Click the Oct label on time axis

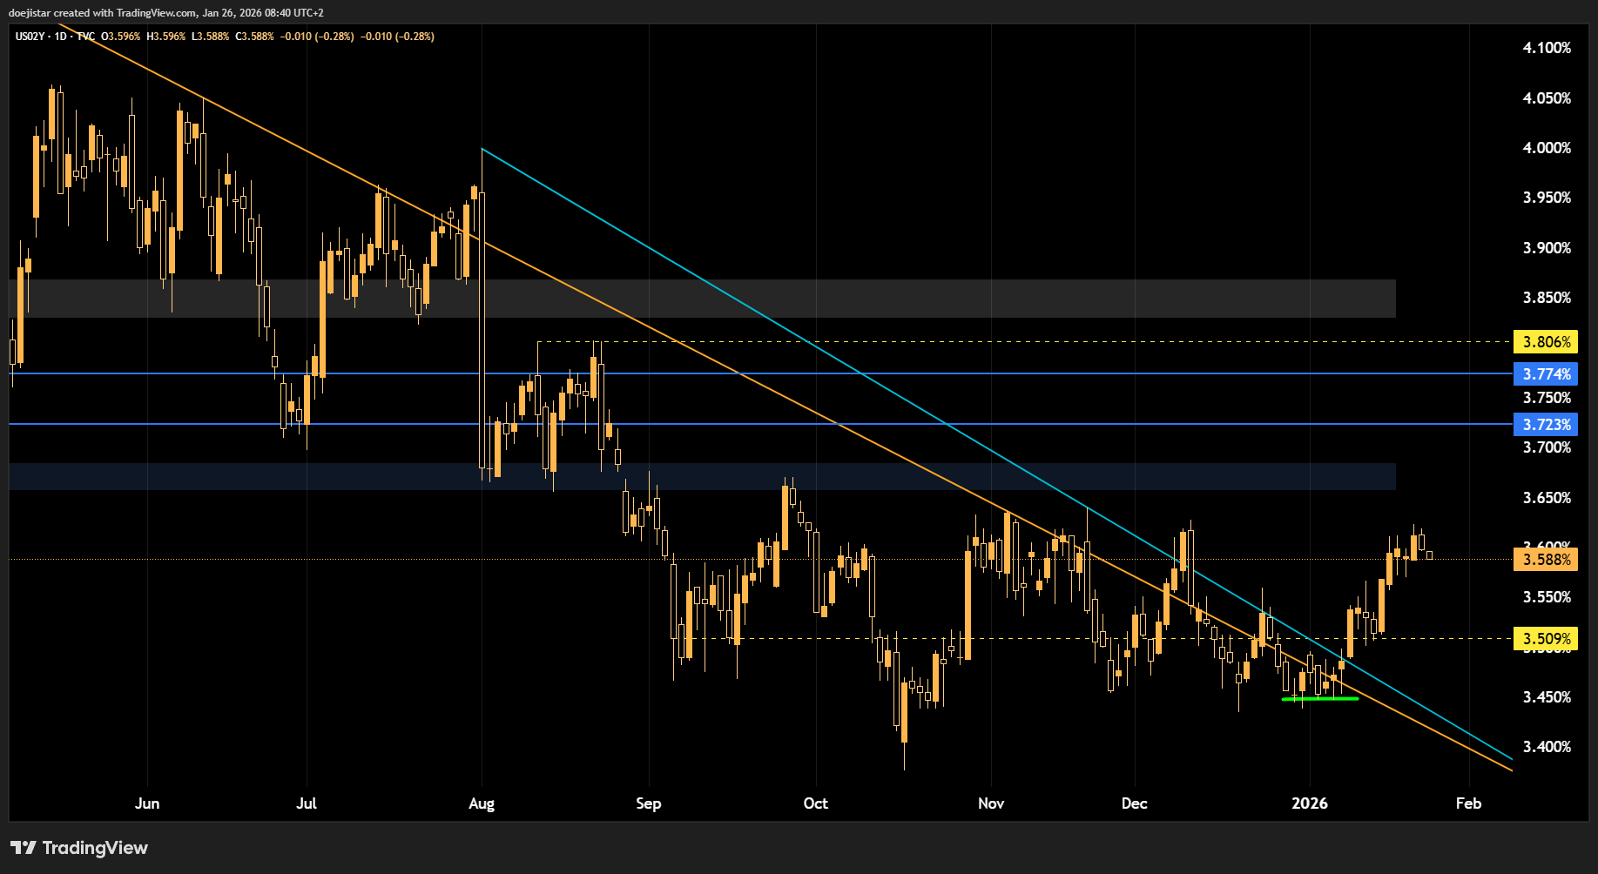point(815,803)
